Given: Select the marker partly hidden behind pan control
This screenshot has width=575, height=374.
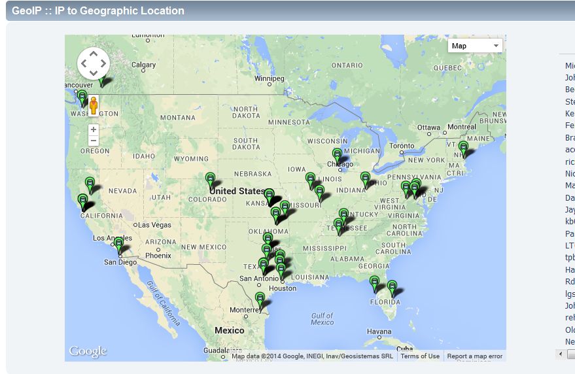Looking at the screenshot, I should (x=103, y=82).
